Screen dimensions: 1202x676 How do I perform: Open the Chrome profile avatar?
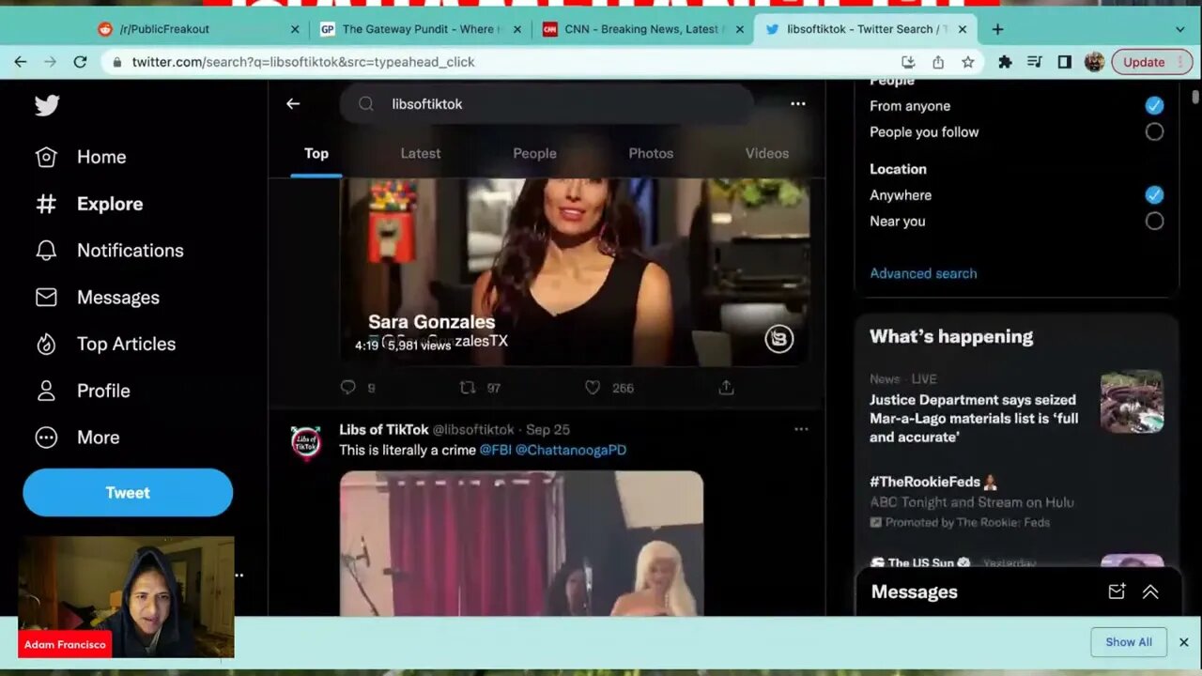click(x=1094, y=62)
